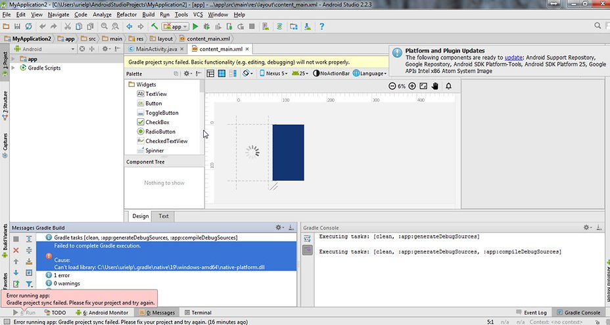
Task: Click the blue device preview rectangle
Action: [x=289, y=152]
